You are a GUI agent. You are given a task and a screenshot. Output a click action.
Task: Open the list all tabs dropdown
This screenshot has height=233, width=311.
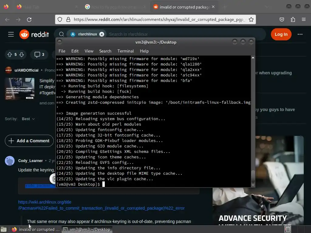pyautogui.click(x=267, y=7)
